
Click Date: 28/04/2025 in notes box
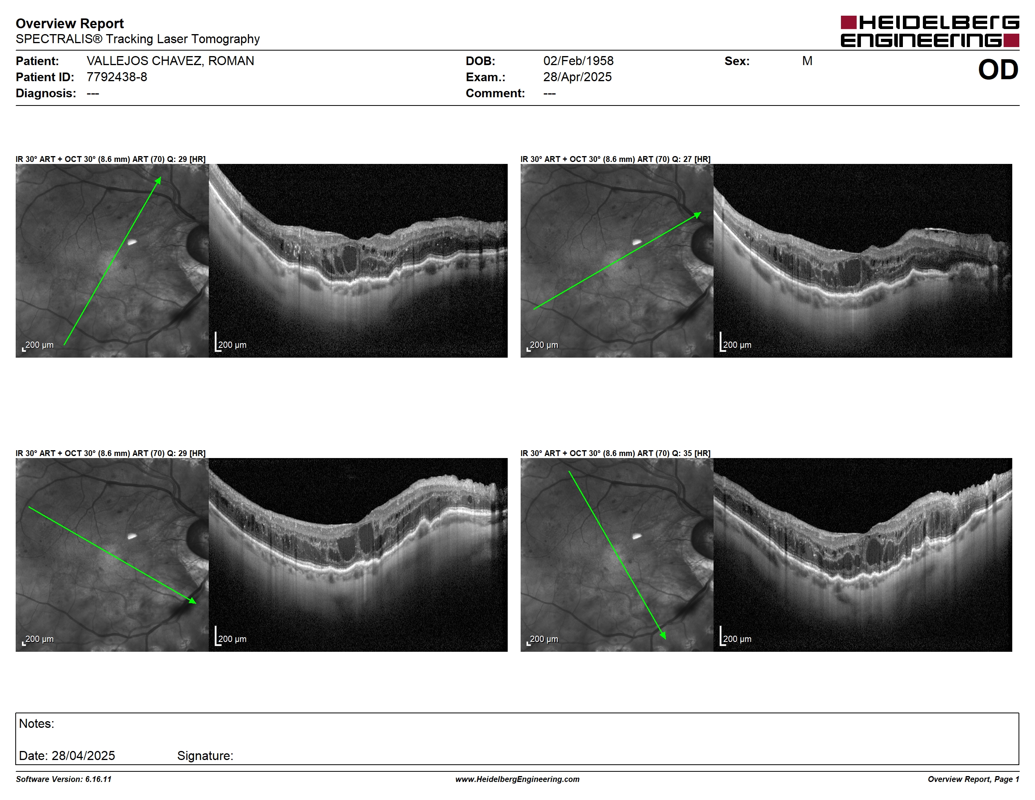click(67, 755)
